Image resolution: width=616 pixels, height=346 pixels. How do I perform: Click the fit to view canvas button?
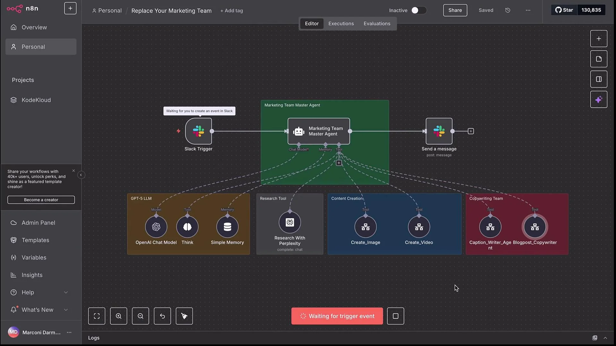click(x=97, y=316)
